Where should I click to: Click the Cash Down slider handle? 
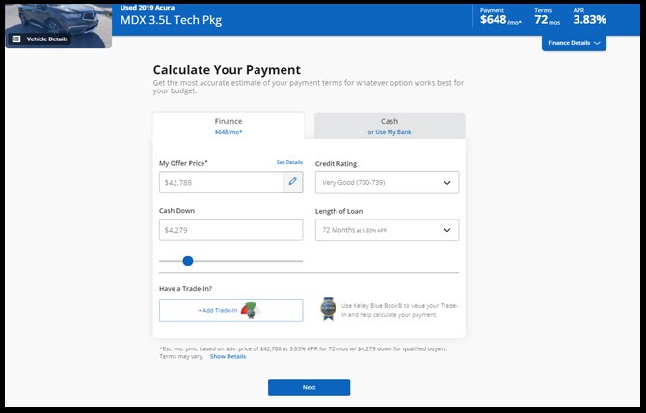pyautogui.click(x=188, y=260)
